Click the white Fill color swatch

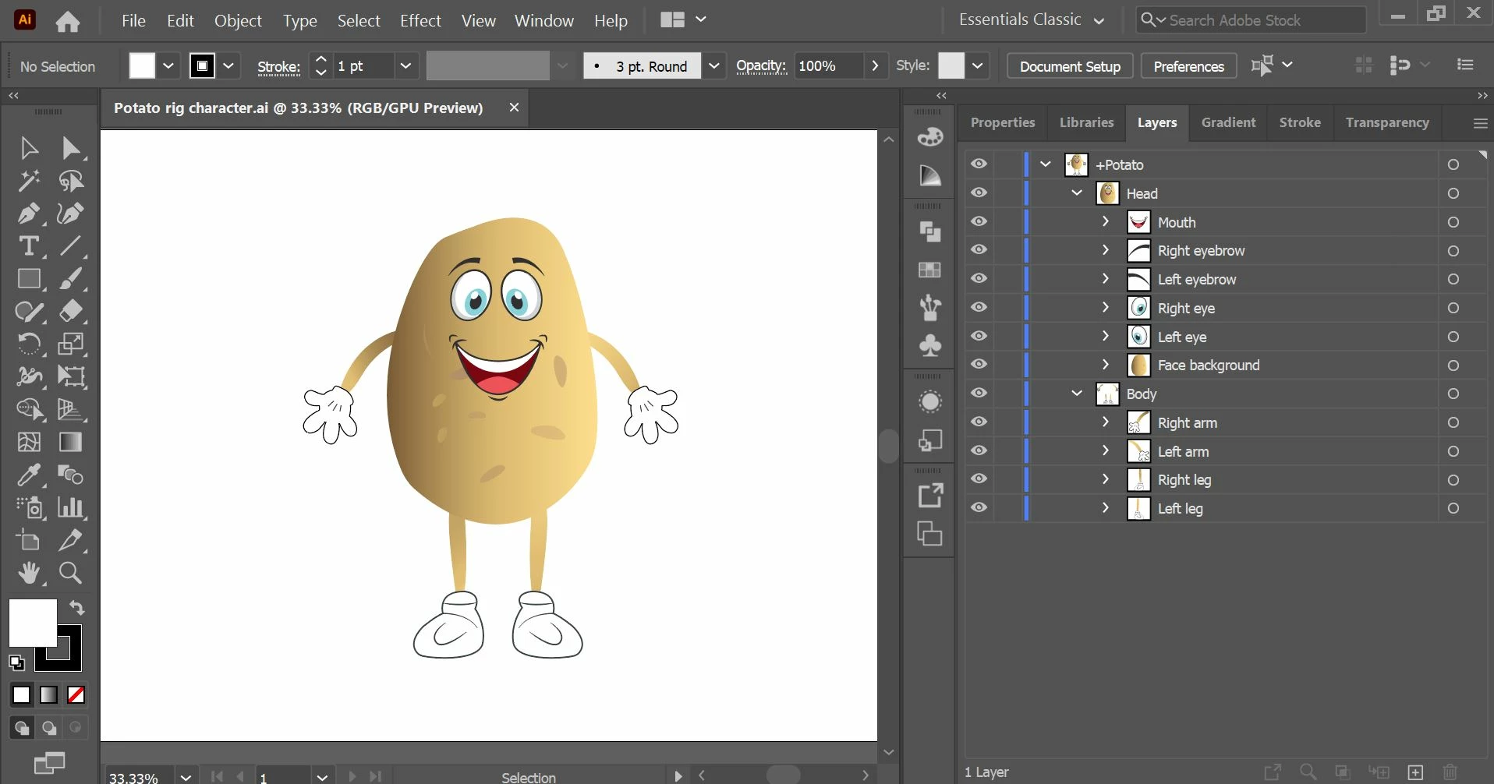tap(33, 622)
